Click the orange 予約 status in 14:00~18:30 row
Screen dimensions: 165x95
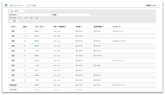[x=37, y=70]
